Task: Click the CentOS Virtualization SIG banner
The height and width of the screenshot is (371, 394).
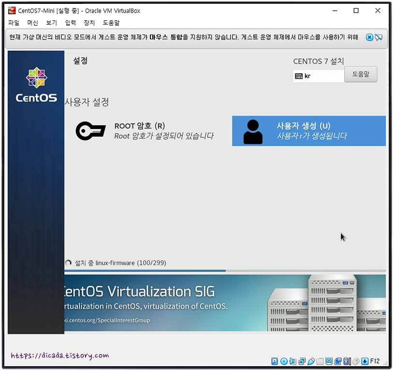Action: (x=225, y=303)
